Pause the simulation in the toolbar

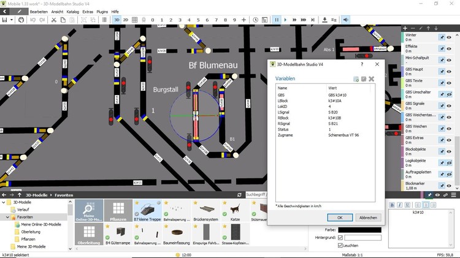(277, 20)
